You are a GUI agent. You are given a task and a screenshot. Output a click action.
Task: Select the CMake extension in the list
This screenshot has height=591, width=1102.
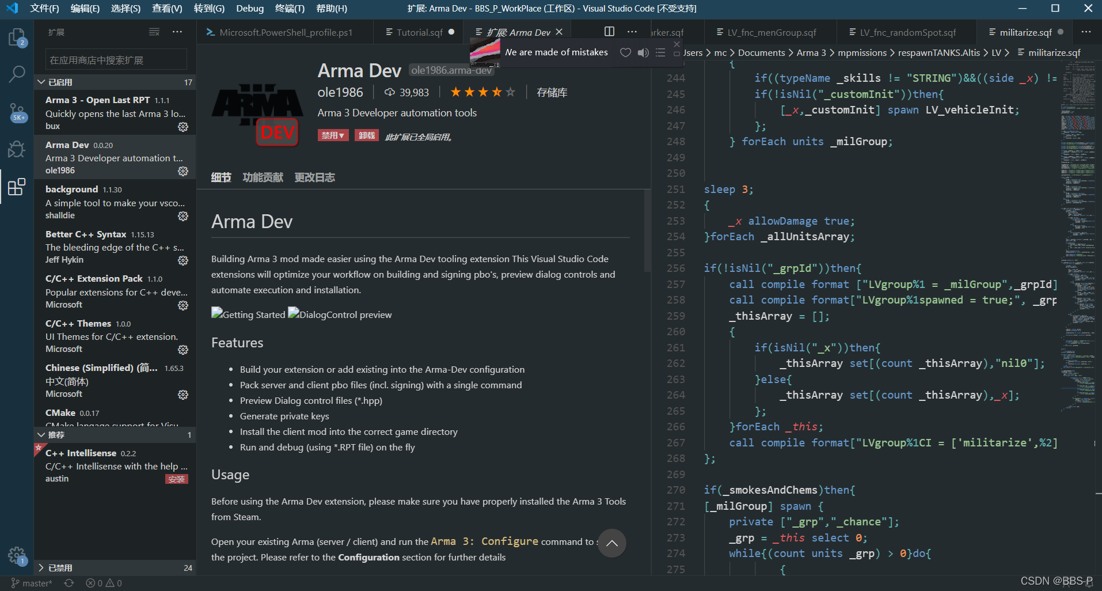pos(115,418)
